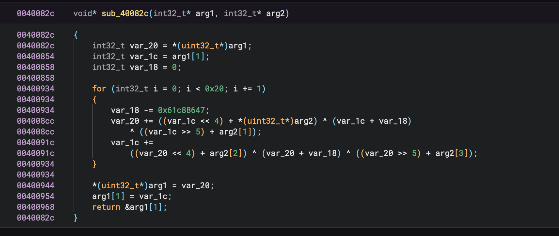Screen dimensions: 559x236
Task: Click var_1c in 'arg1[1] = var_1c'
Action: [x=153, y=196]
